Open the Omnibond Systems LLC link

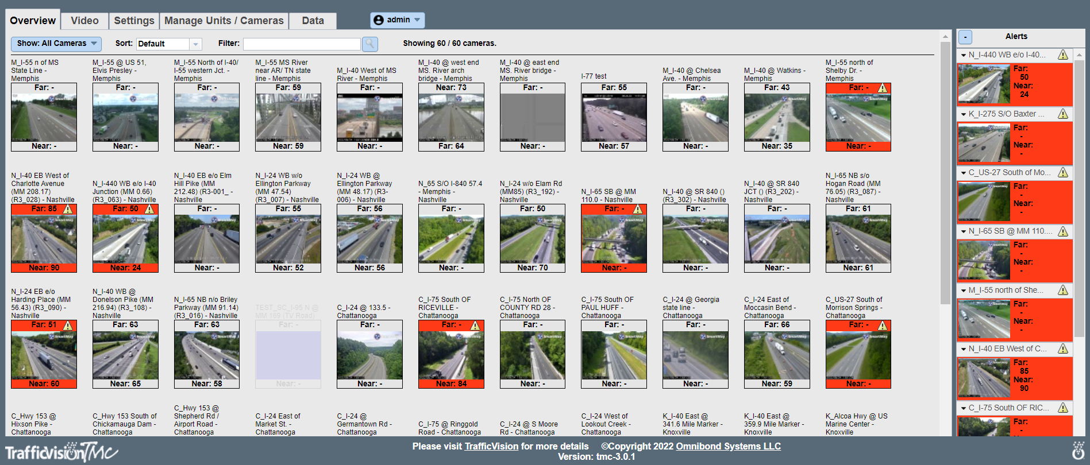click(x=728, y=446)
